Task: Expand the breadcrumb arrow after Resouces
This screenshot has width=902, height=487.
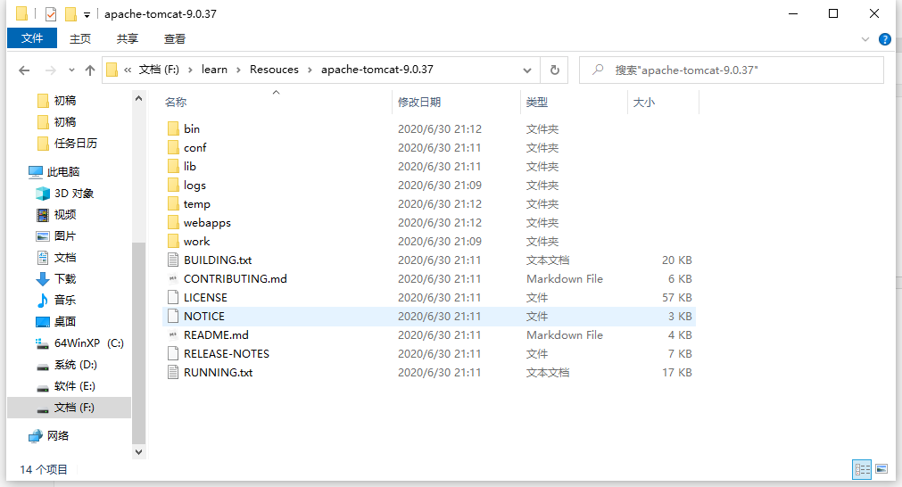Action: pyautogui.click(x=310, y=70)
